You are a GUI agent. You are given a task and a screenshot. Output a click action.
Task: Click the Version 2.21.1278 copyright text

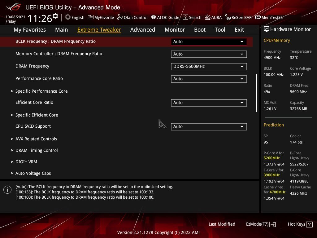coord(158,232)
